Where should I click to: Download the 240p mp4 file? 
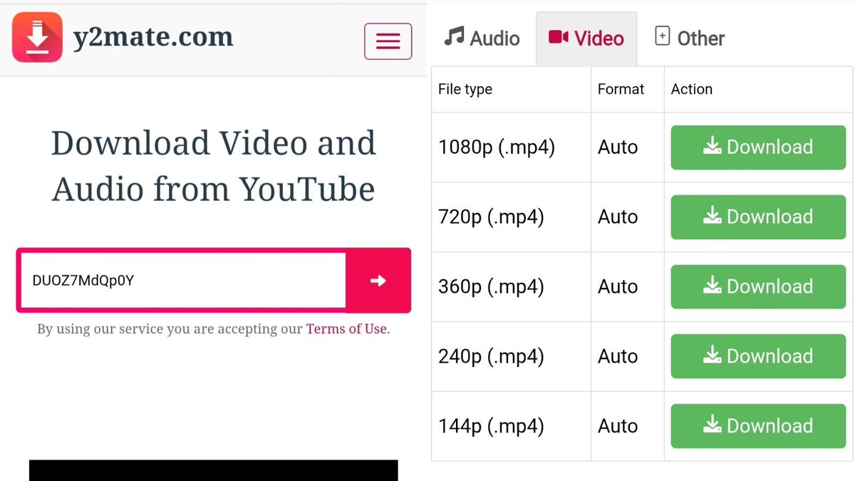click(757, 356)
